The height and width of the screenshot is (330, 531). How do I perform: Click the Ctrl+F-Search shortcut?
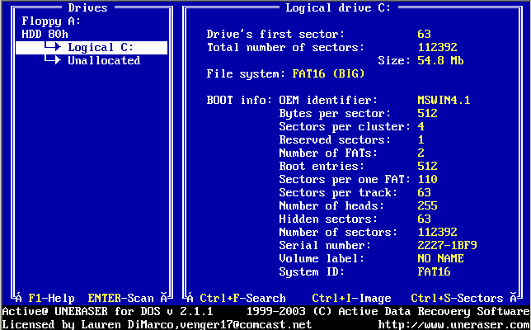pyautogui.click(x=242, y=299)
